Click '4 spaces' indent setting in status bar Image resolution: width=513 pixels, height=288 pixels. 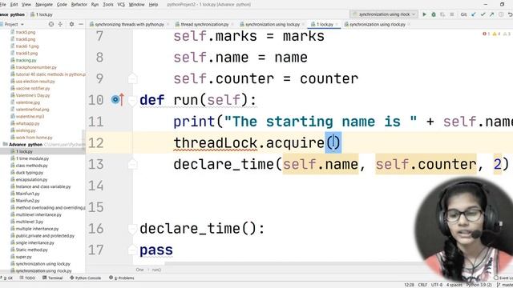click(454, 285)
